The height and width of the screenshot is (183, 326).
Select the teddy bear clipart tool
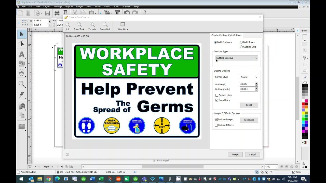point(22,73)
